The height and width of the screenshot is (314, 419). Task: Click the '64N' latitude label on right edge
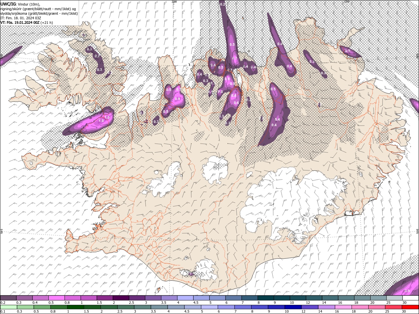(417, 231)
